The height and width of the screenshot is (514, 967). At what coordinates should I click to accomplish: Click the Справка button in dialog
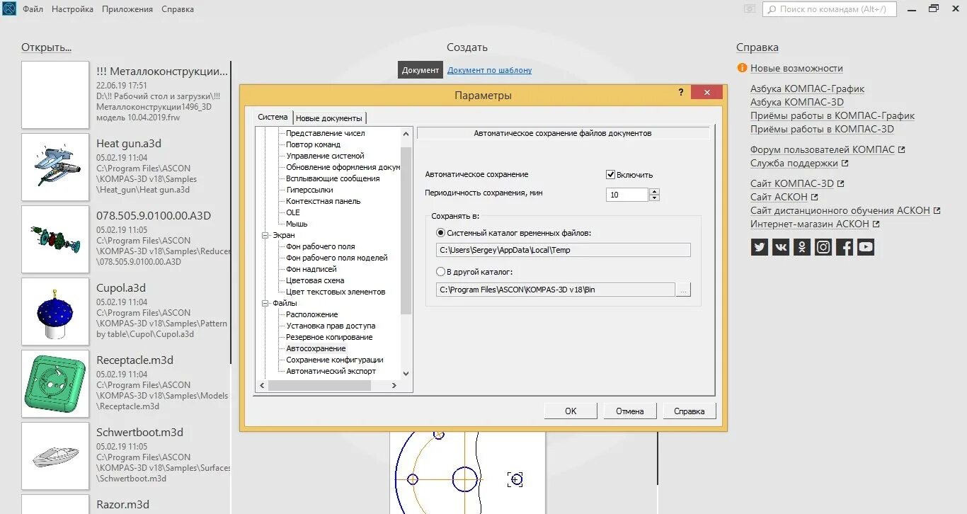(x=690, y=411)
